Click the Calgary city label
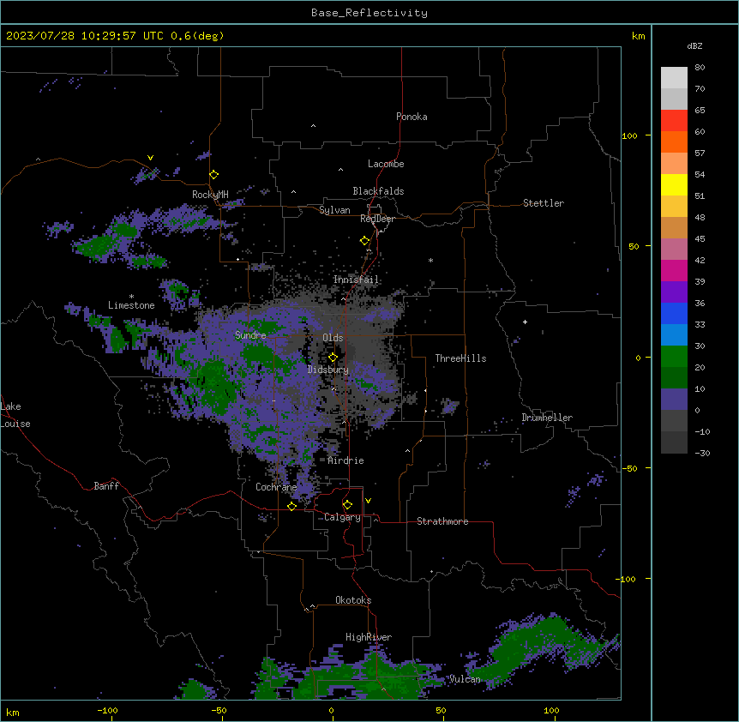The height and width of the screenshot is (722, 739). 342,517
